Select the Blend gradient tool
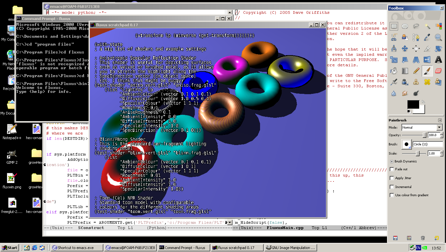Screen dimensions: 446x252 click(405, 71)
